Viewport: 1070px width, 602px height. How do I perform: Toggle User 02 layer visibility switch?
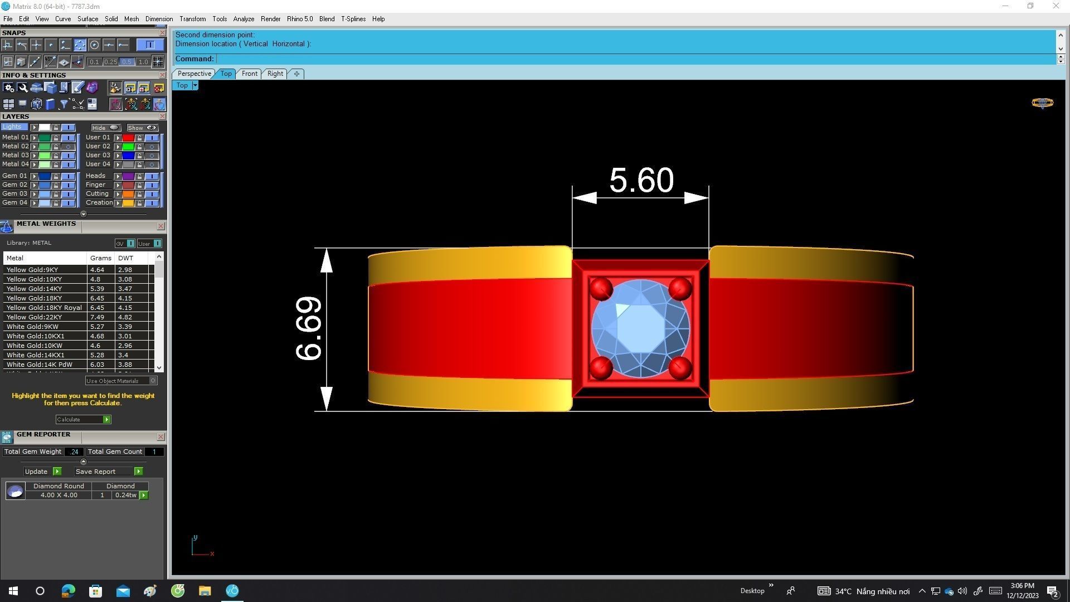(x=152, y=147)
